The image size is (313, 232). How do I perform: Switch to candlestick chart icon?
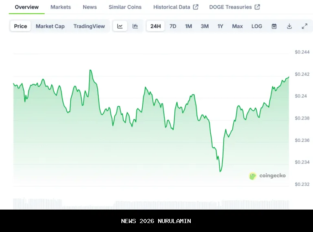pyautogui.click(x=135, y=26)
